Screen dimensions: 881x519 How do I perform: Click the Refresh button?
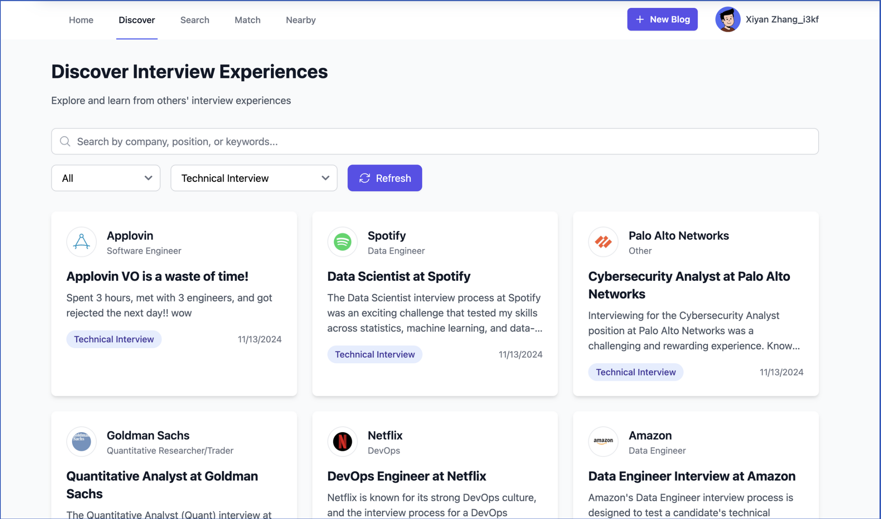[385, 178]
